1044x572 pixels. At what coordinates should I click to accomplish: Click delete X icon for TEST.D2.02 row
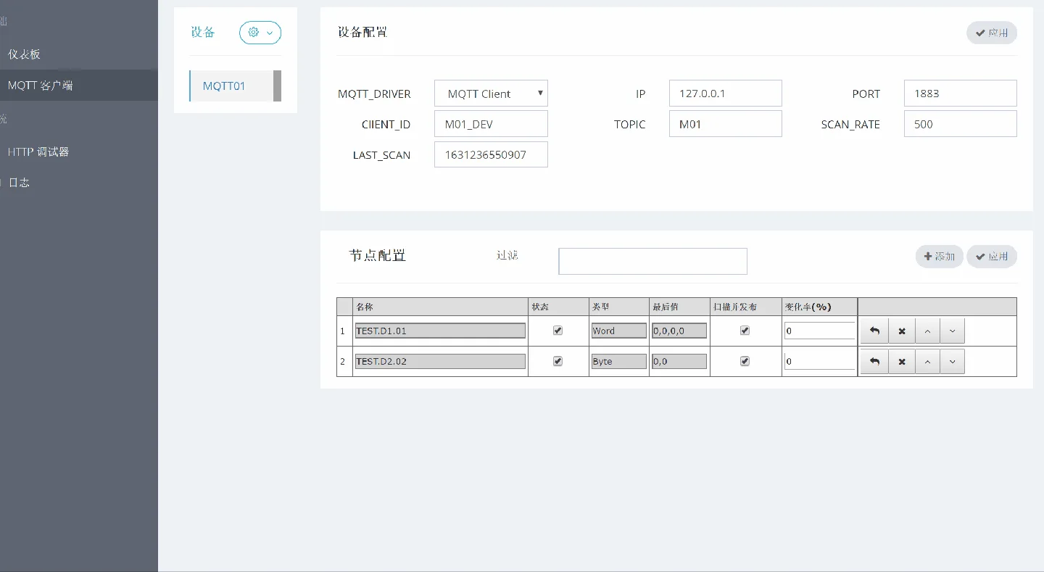pyautogui.click(x=902, y=361)
